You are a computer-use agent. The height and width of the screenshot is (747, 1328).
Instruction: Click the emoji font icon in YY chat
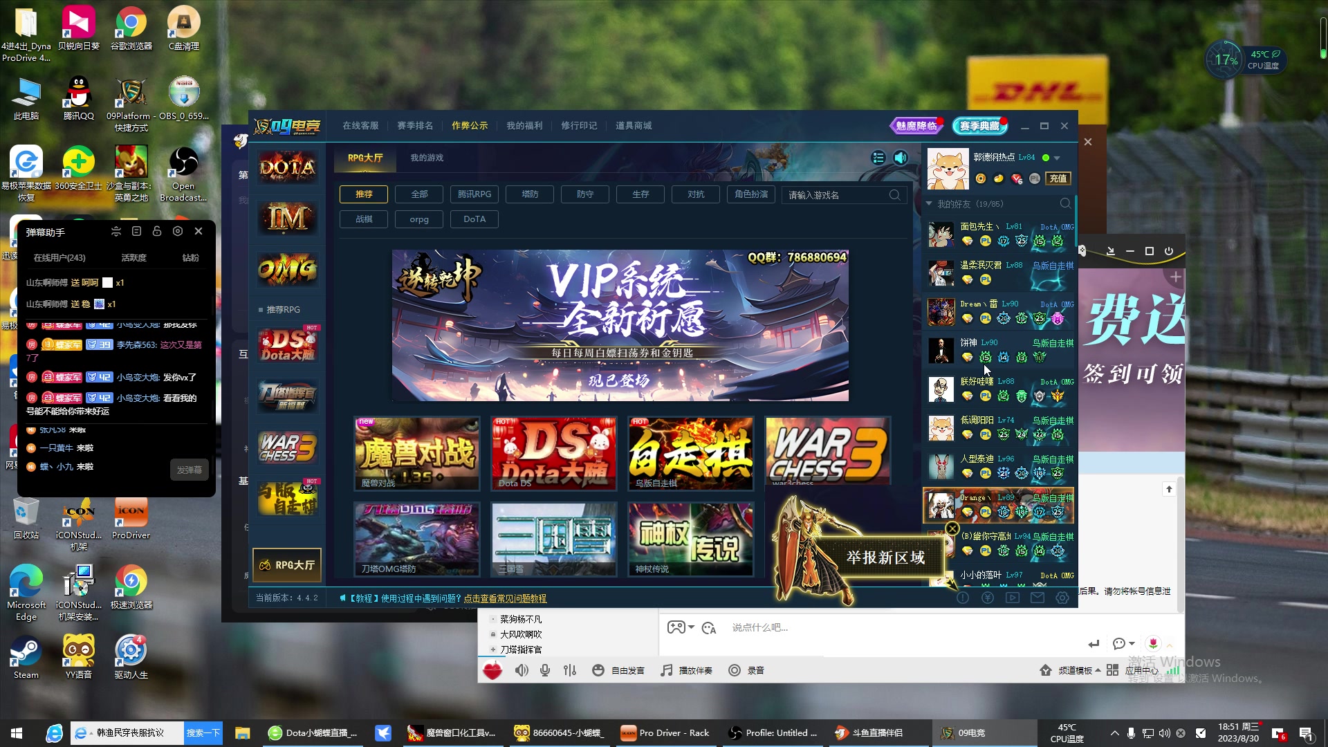tap(709, 628)
